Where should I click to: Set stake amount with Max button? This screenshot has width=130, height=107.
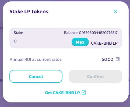[x=80, y=42]
